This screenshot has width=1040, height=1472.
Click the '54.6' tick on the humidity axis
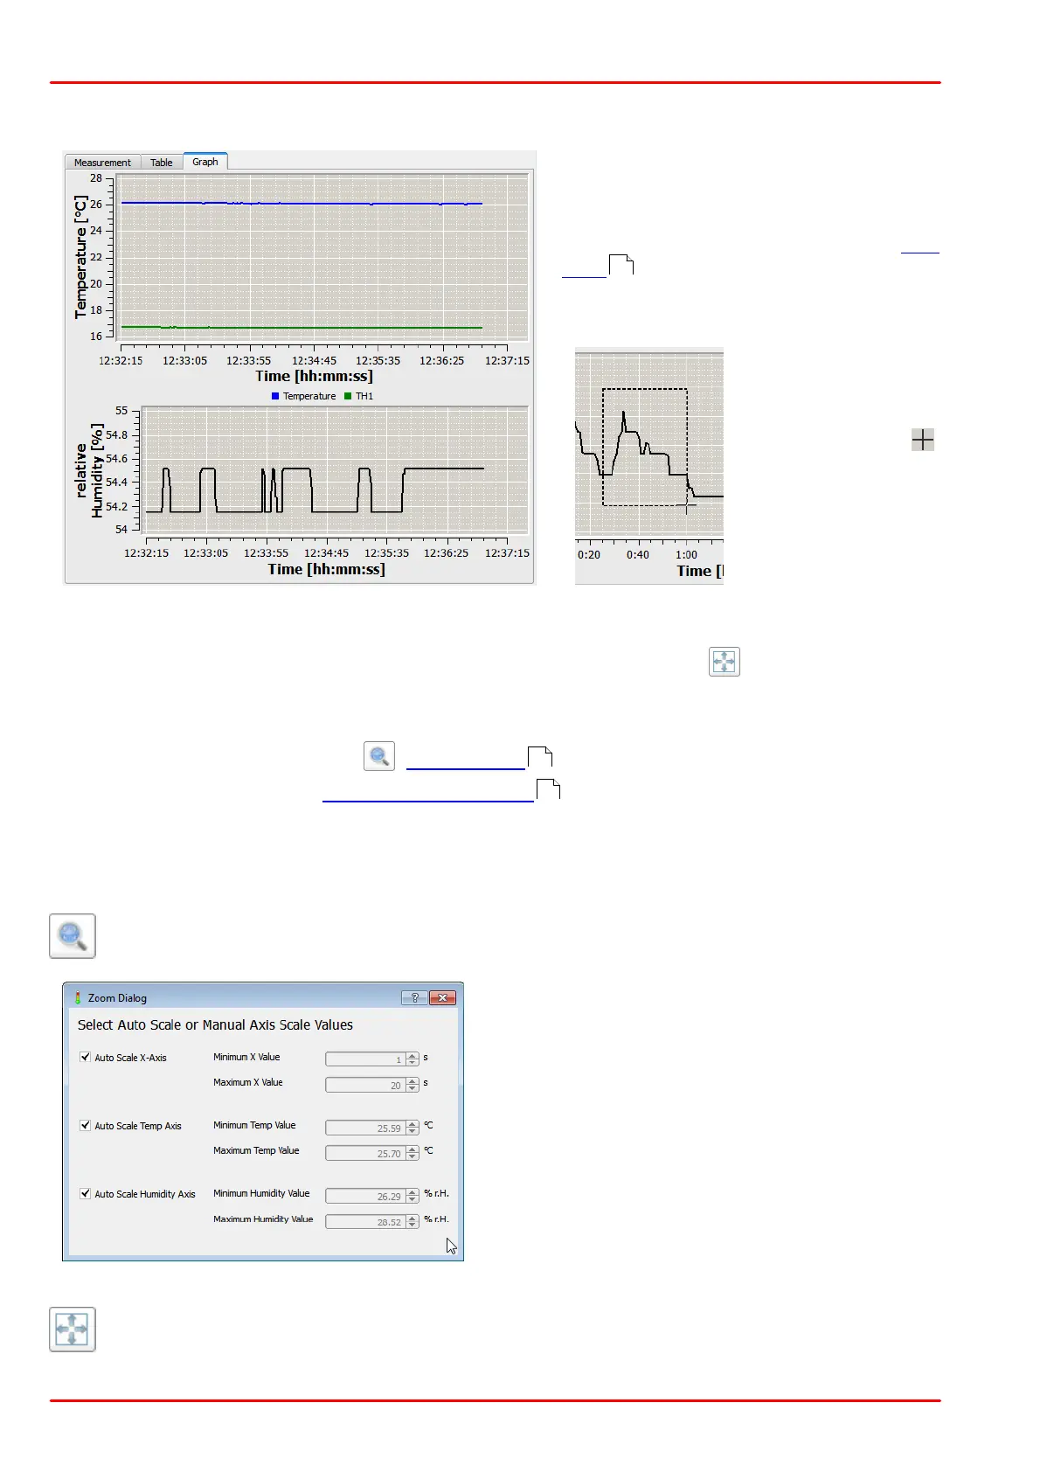pos(116,459)
